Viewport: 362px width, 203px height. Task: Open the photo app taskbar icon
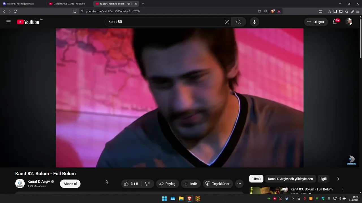tap(173, 198)
